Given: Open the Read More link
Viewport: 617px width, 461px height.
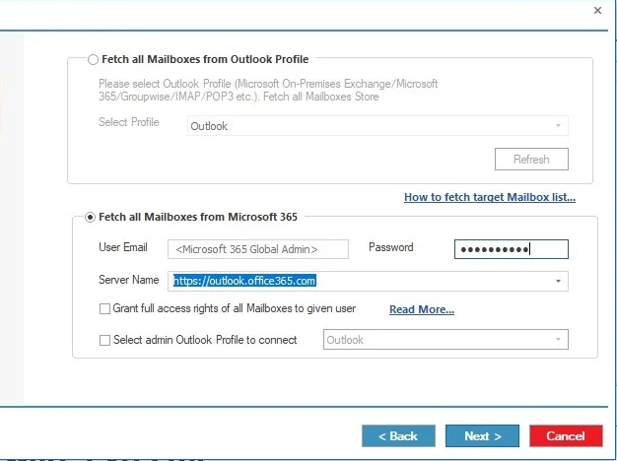Looking at the screenshot, I should pyautogui.click(x=422, y=309).
